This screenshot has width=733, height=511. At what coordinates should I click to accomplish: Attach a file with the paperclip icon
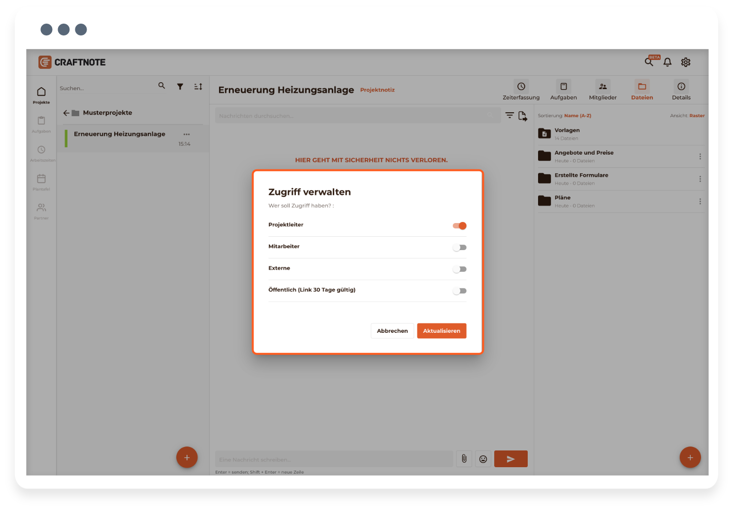point(464,459)
